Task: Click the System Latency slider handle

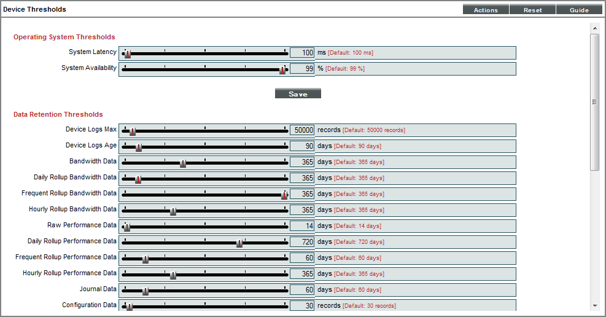Action: (x=128, y=54)
